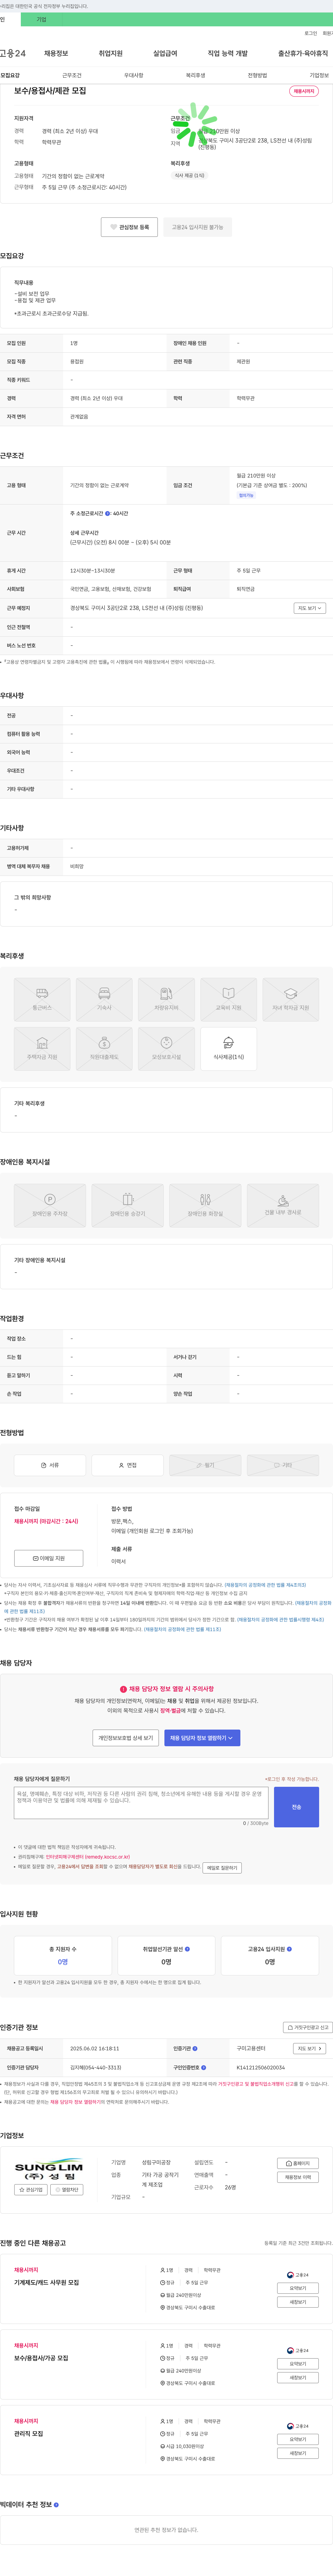Open the 실업급여 menu
The height and width of the screenshot is (2576, 333).
165,53
